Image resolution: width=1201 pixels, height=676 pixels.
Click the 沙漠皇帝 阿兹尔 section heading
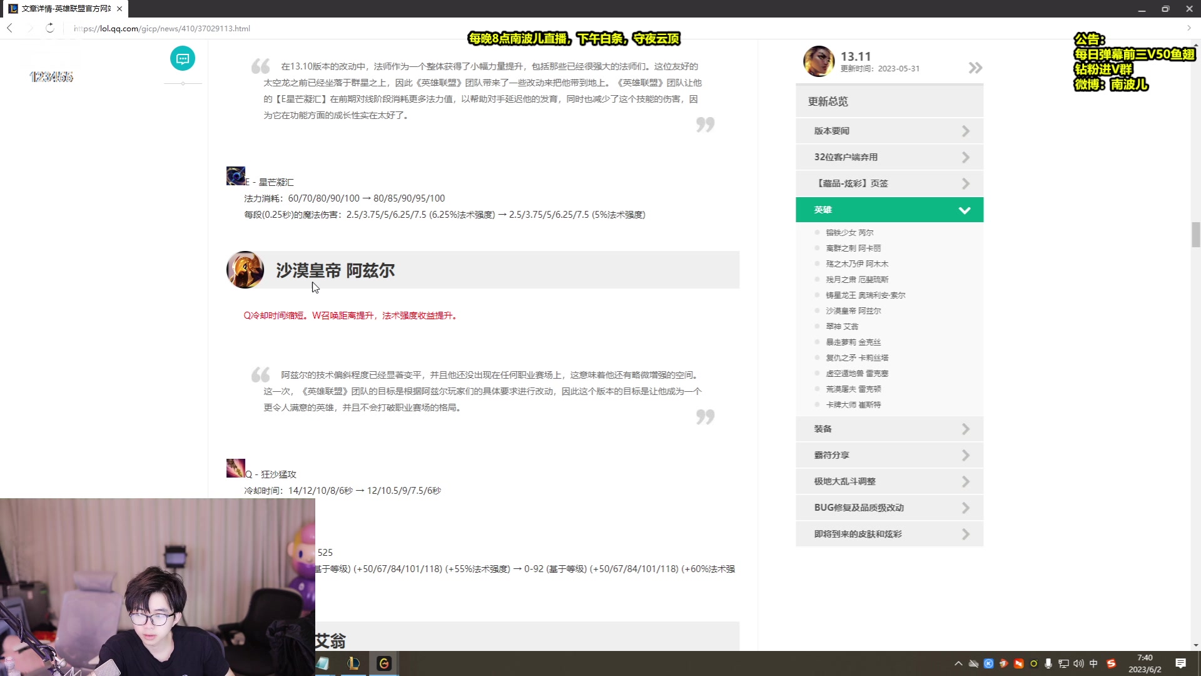(x=335, y=270)
